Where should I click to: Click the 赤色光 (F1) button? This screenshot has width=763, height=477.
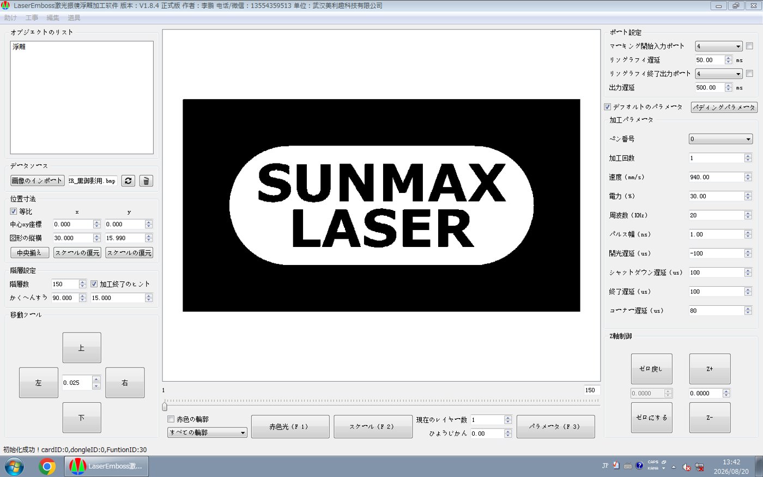(x=290, y=427)
